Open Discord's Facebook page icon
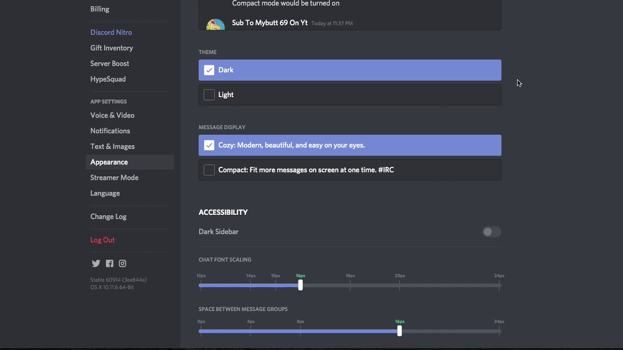Viewport: 623px width, 350px height. point(110,263)
